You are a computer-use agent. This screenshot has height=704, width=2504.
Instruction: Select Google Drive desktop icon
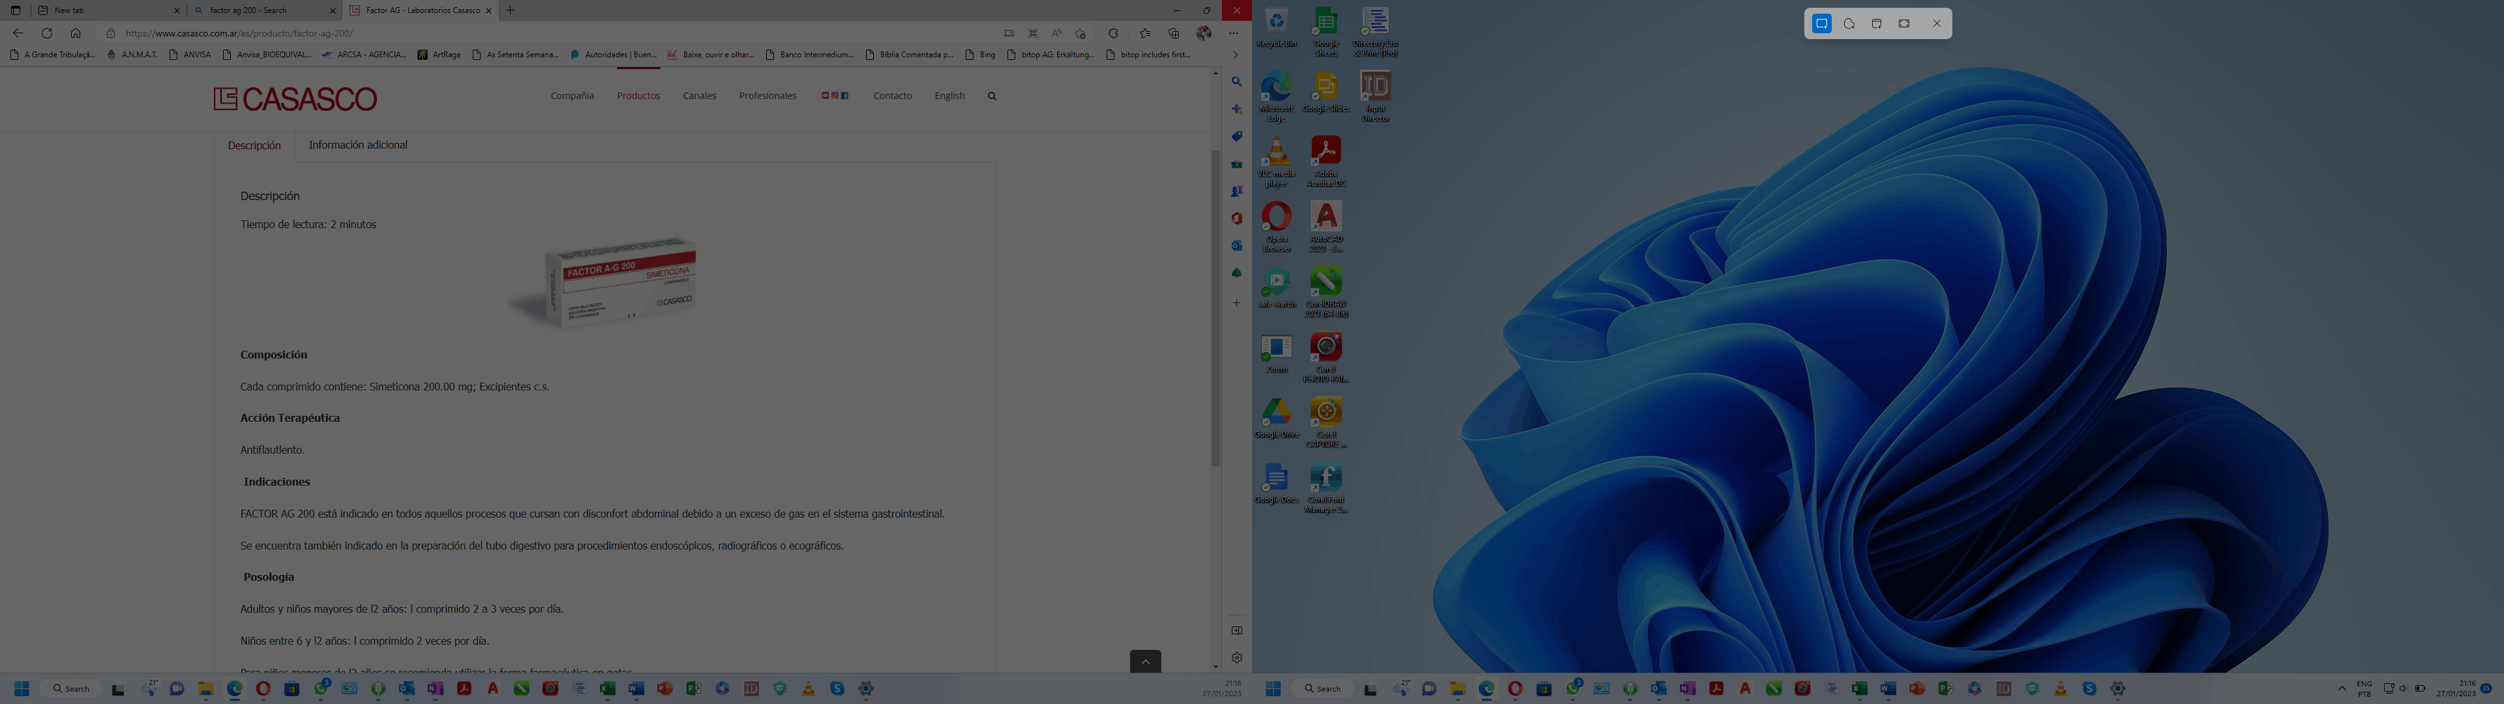tap(1276, 418)
